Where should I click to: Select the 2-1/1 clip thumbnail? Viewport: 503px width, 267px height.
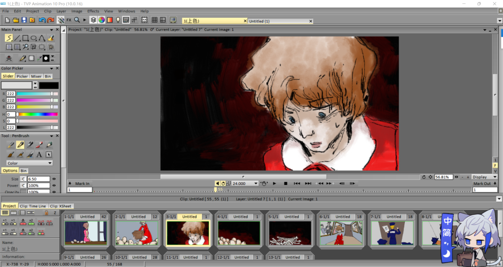[x=137, y=233]
